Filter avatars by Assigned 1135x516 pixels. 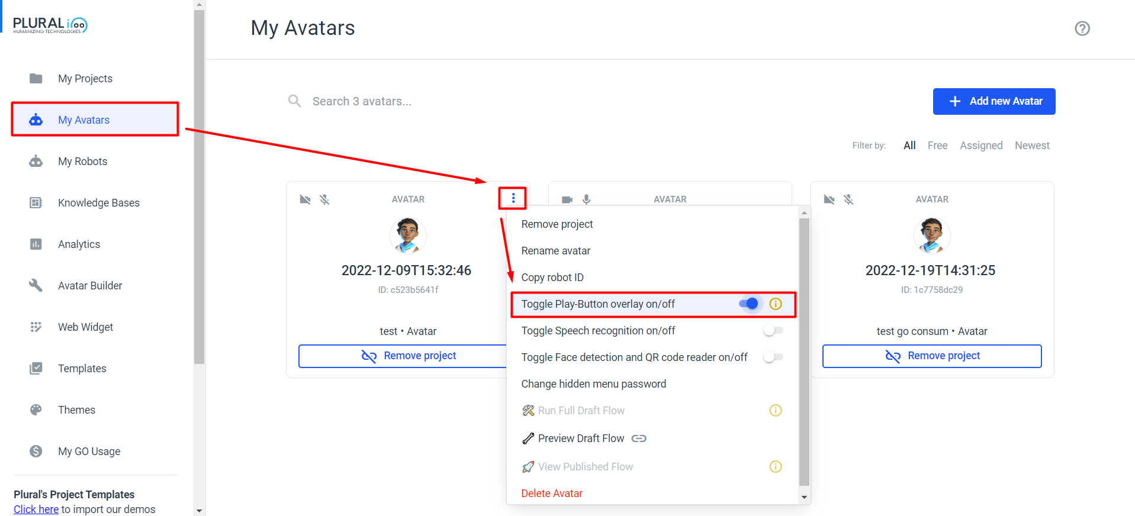[x=980, y=146]
